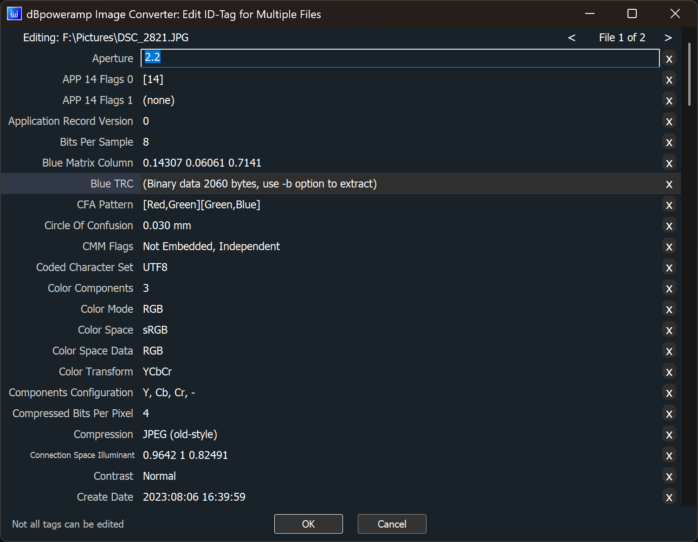Click the dBpoweramp app icon in title bar
Screen dimensions: 698x542
[14, 14]
